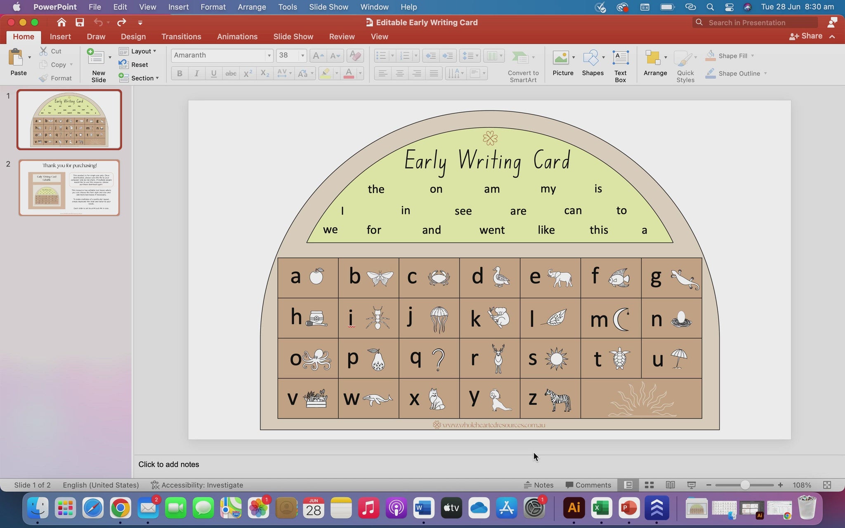The width and height of the screenshot is (845, 528).
Task: Expand the Section dropdown
Action: [x=139, y=78]
